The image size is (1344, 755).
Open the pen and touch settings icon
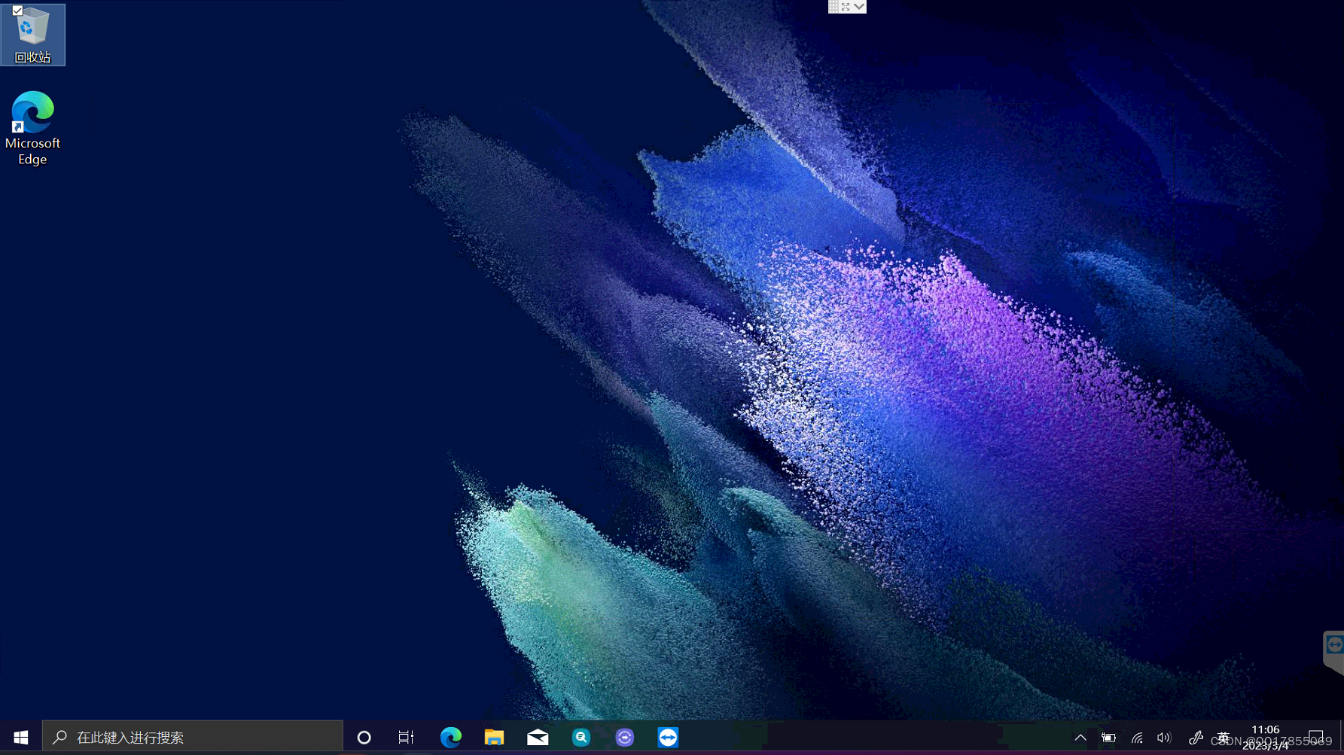tap(1196, 738)
